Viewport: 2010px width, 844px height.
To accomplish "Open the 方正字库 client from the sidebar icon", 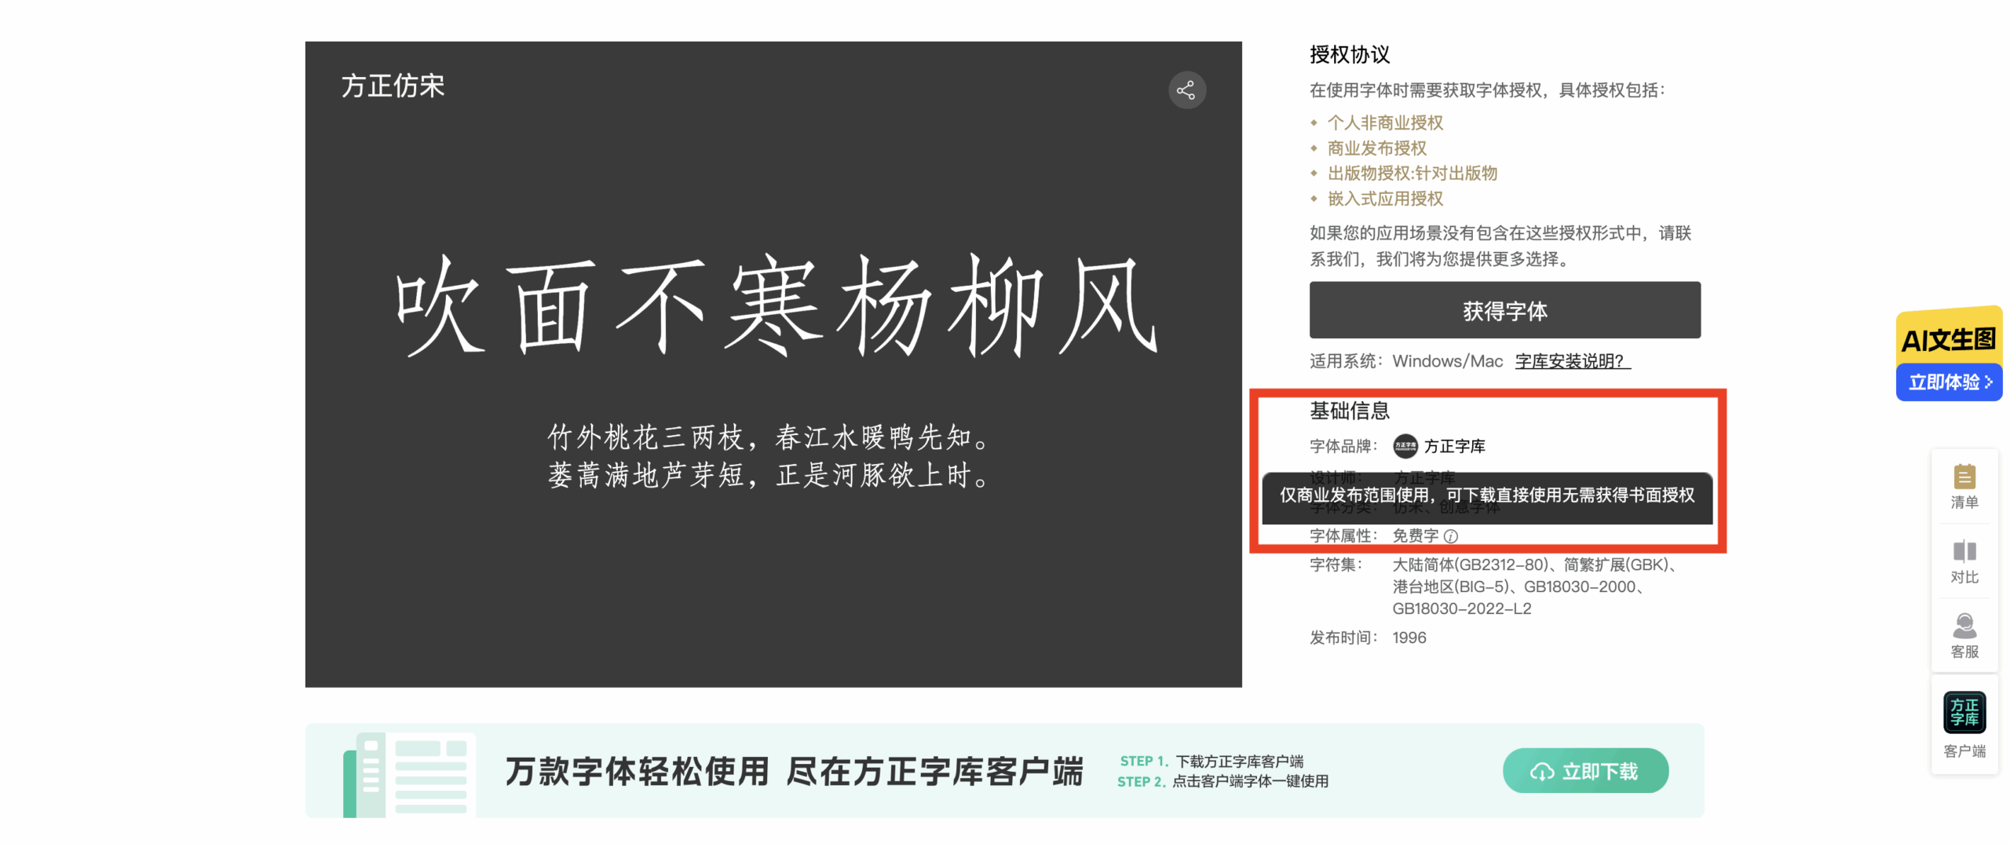I will 1964,711.
